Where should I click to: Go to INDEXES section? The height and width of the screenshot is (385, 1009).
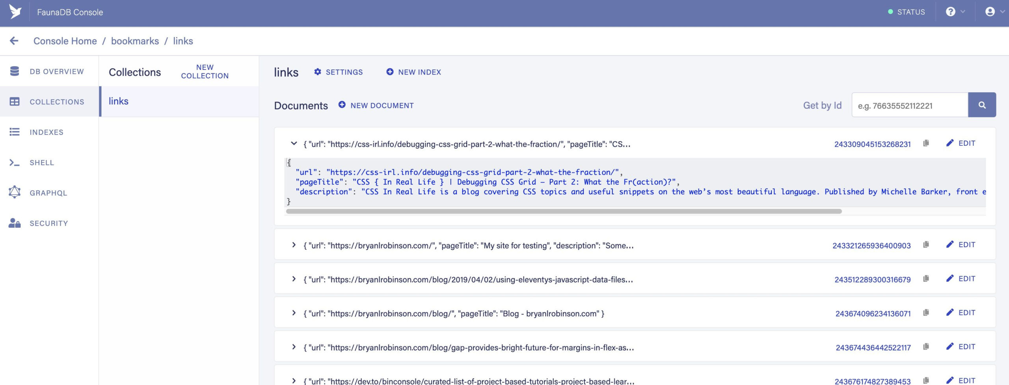(x=49, y=132)
